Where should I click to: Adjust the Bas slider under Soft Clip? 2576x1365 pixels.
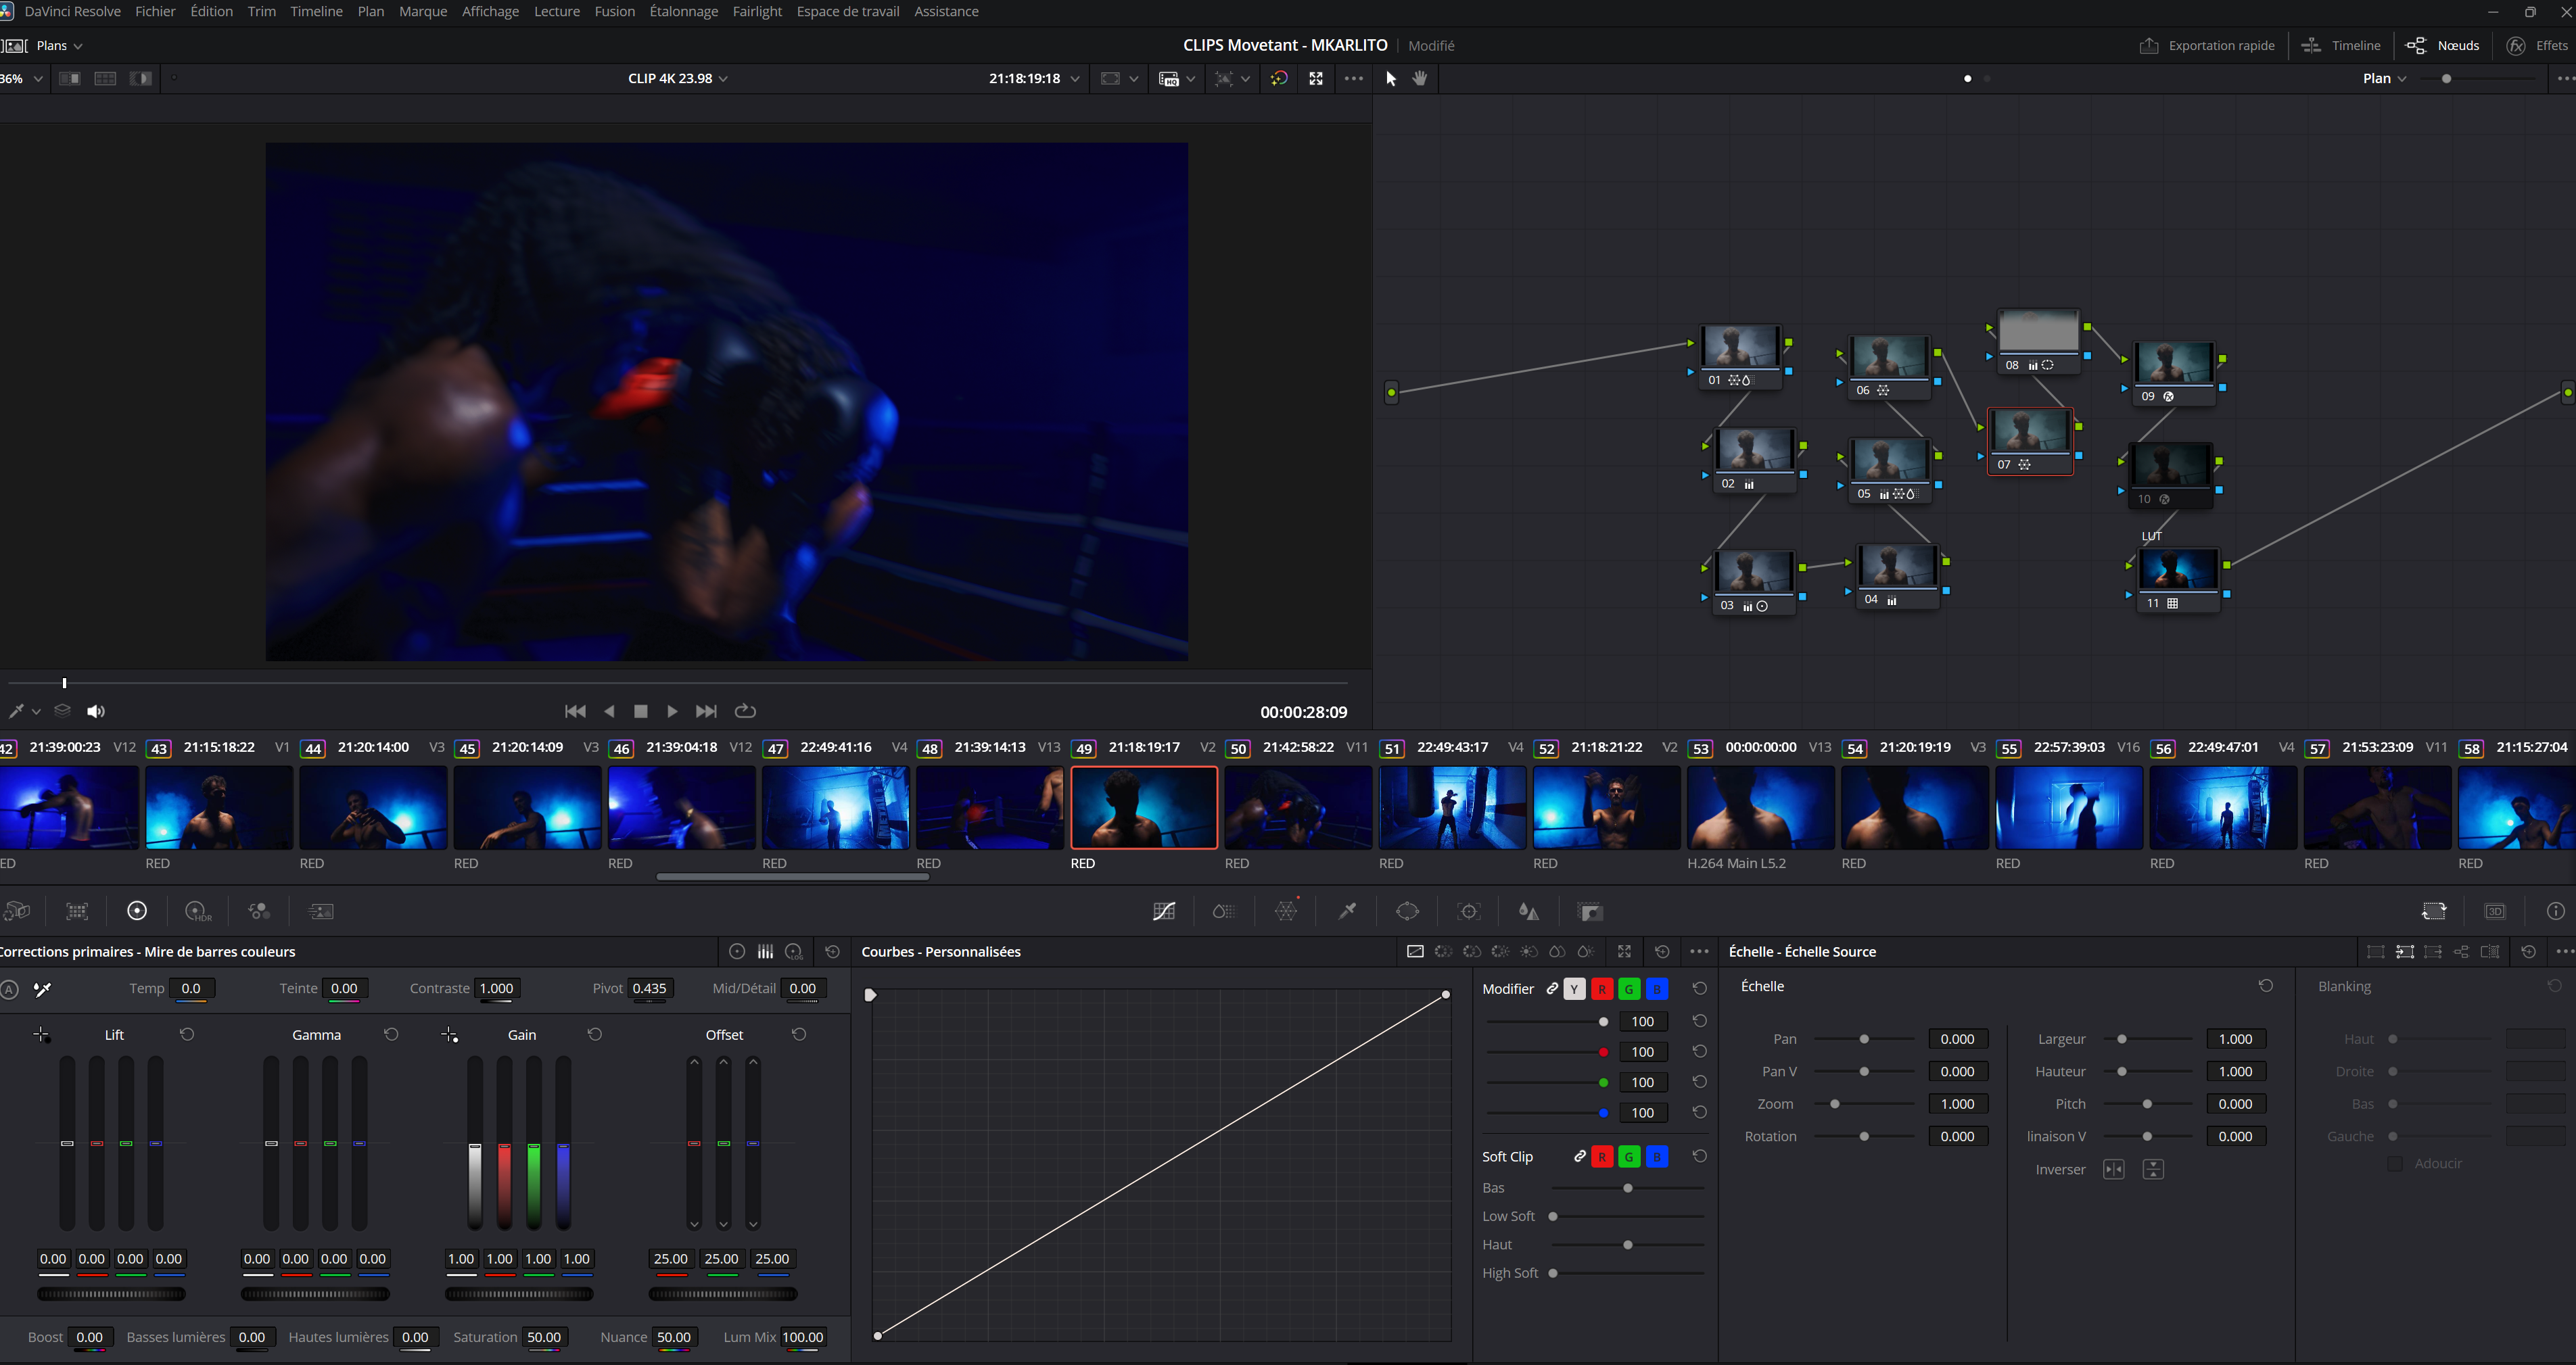click(1627, 1188)
